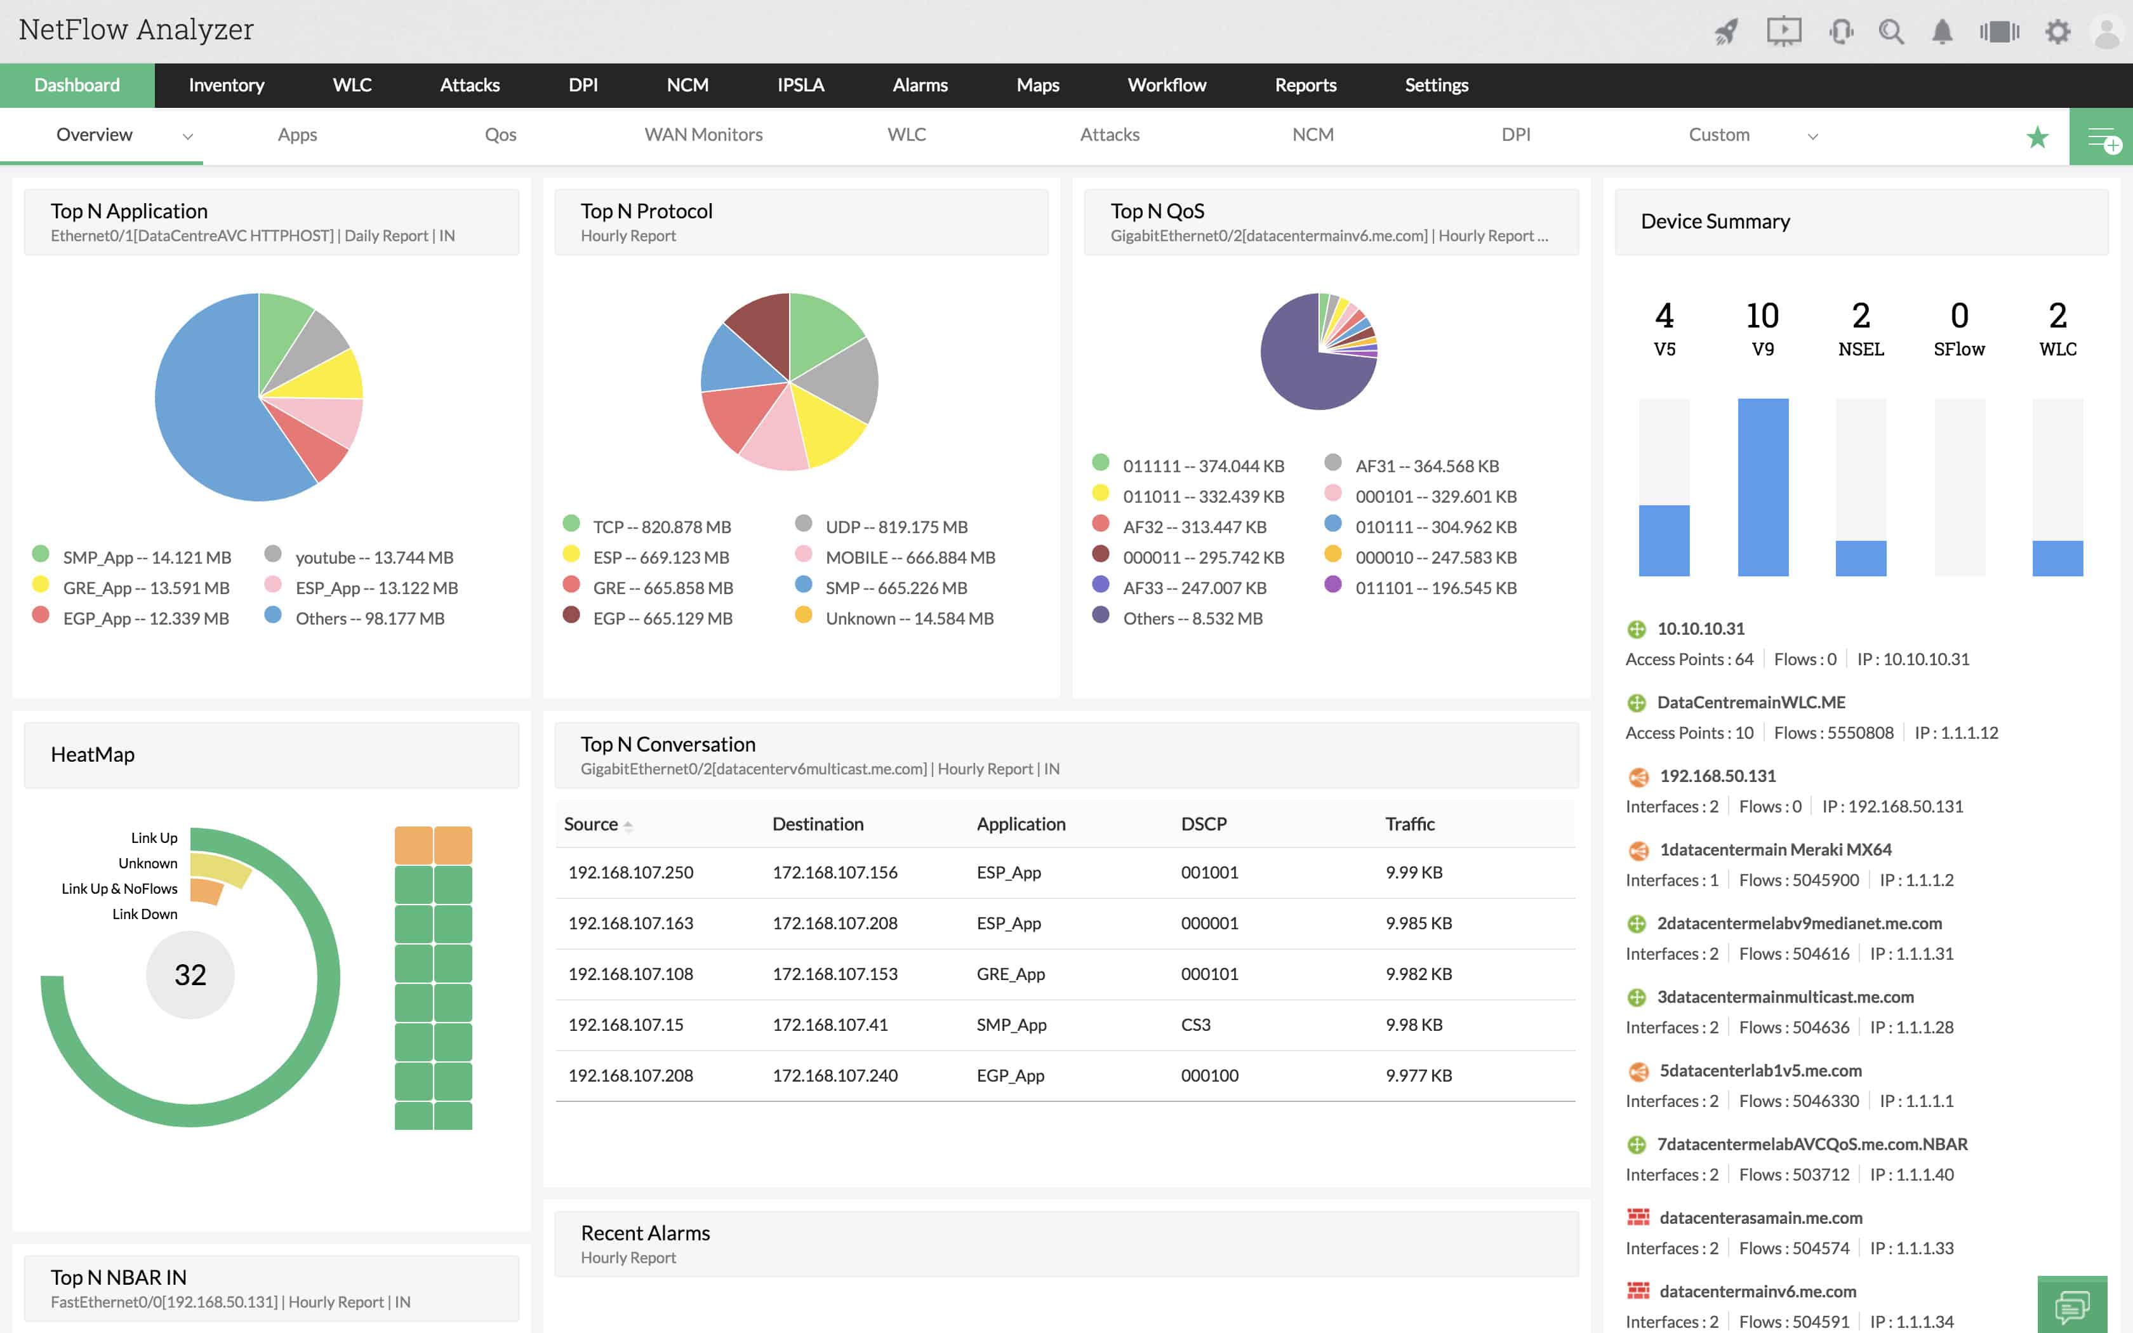Switch to the Attacks menu

click(470, 84)
